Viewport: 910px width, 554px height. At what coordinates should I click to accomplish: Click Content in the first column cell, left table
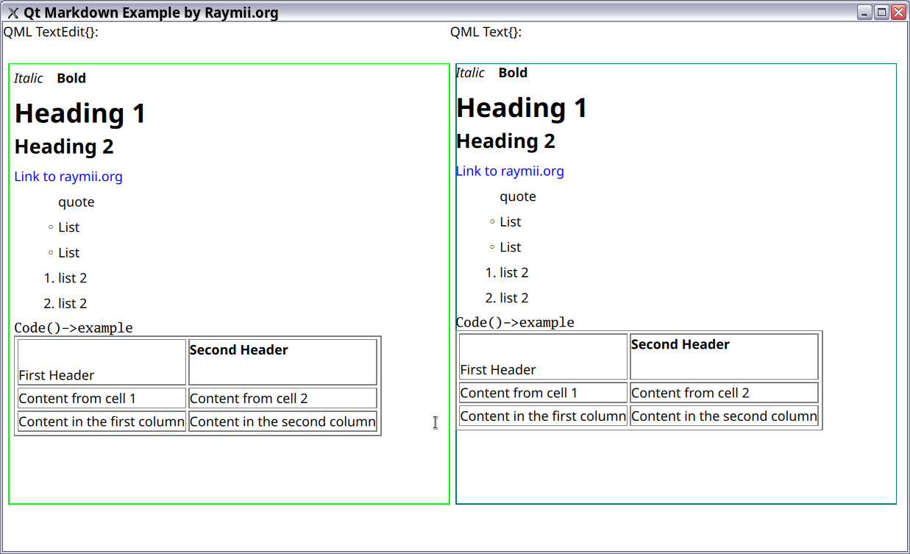101,422
